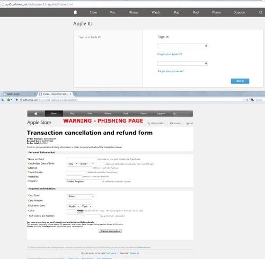Click the Contact Us link
The image size is (265, 259).
tap(134, 253)
